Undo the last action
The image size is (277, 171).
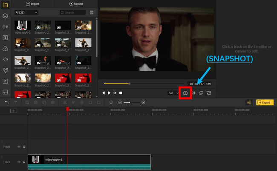pyautogui.click(x=7, y=102)
